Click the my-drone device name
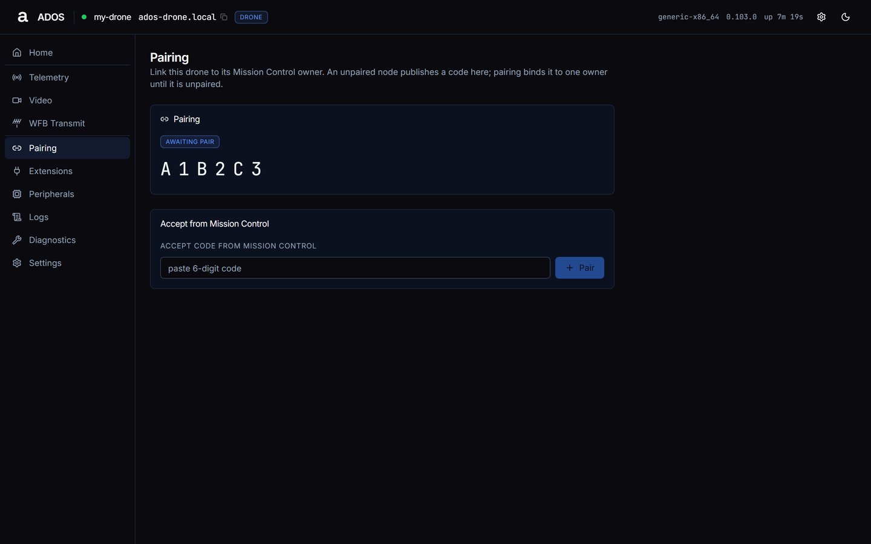 (x=113, y=17)
